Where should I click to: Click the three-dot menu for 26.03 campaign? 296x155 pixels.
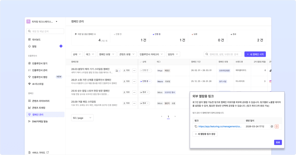pyautogui.click(x=134, y=70)
